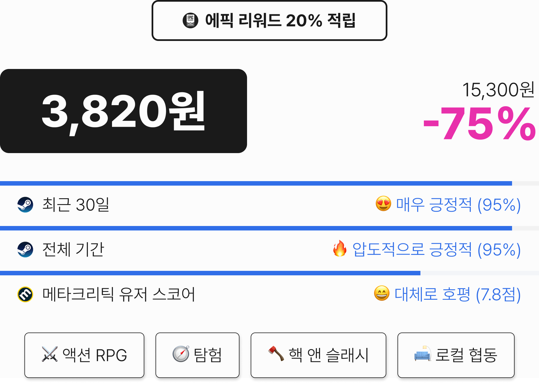Click the Steam icon beside 최근 30일
The image size is (539, 383).
click(25, 205)
